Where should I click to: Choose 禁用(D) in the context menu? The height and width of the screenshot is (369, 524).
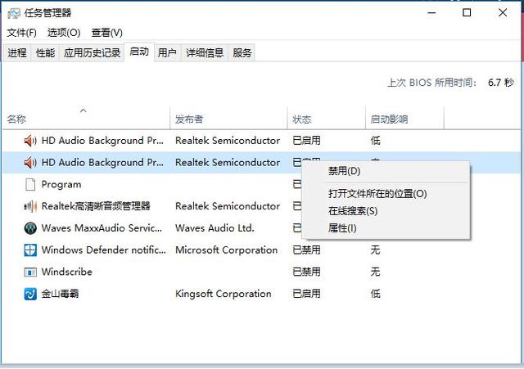[x=386, y=171]
